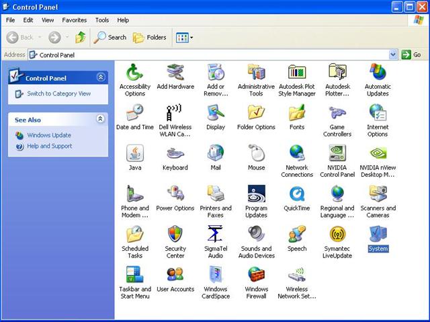Viewport: 430px width, 322px height.
Task: Open Internet Options
Action: pos(378,120)
